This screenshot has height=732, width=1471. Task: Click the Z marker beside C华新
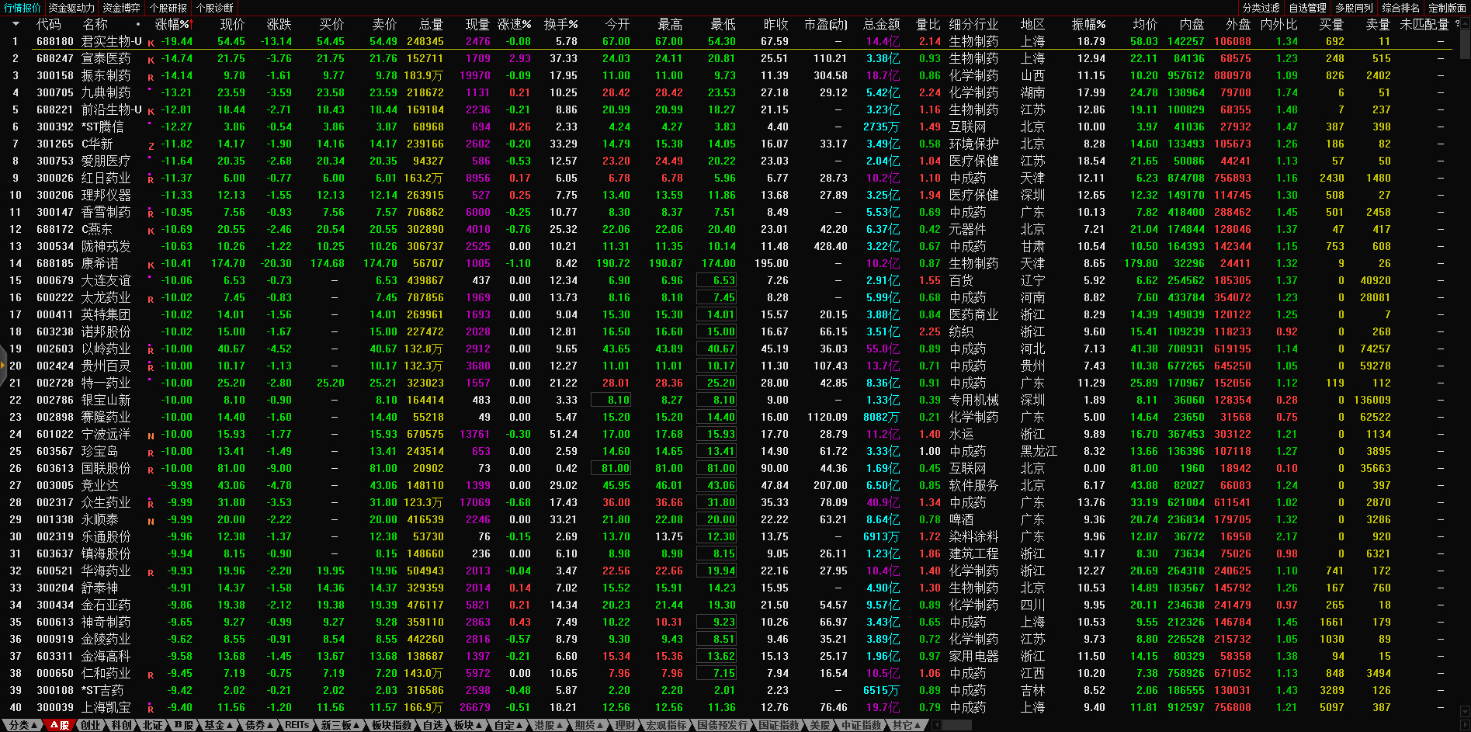click(x=151, y=145)
